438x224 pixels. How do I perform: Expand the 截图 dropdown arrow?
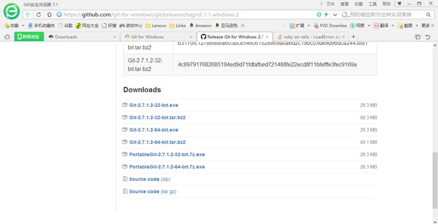point(417,26)
